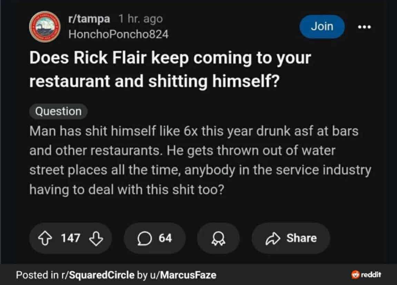Click the r/tampa community avatar

(x=44, y=27)
